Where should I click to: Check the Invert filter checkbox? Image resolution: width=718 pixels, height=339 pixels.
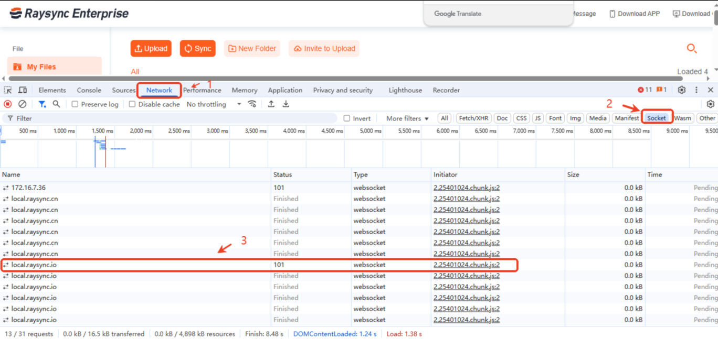[347, 118]
